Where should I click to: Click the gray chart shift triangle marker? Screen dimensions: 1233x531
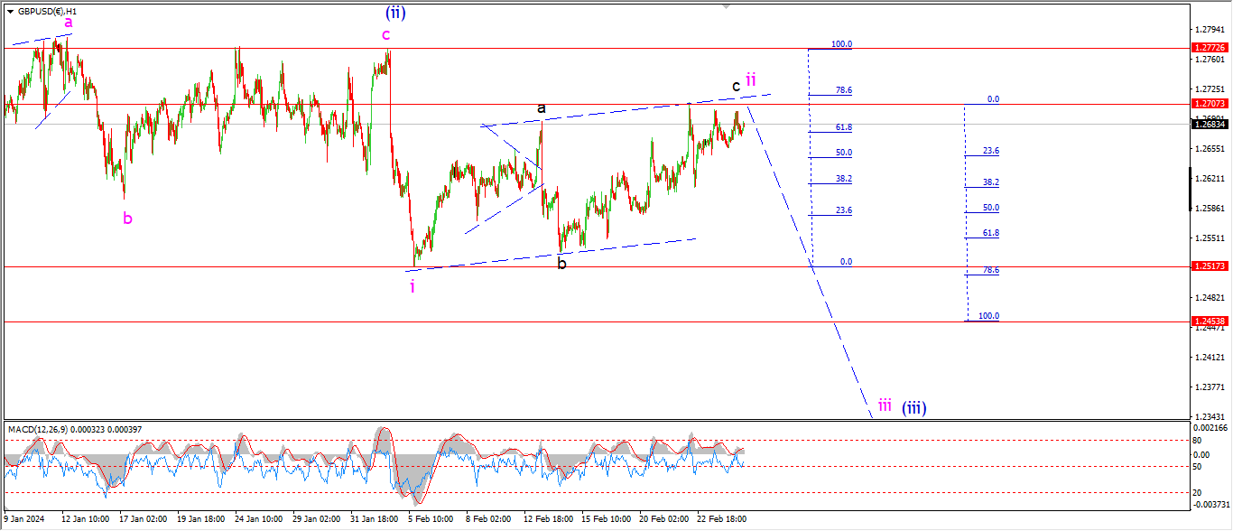click(x=725, y=6)
